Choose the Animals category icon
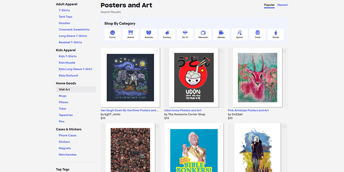This screenshot has height=172, width=344. (149, 33)
